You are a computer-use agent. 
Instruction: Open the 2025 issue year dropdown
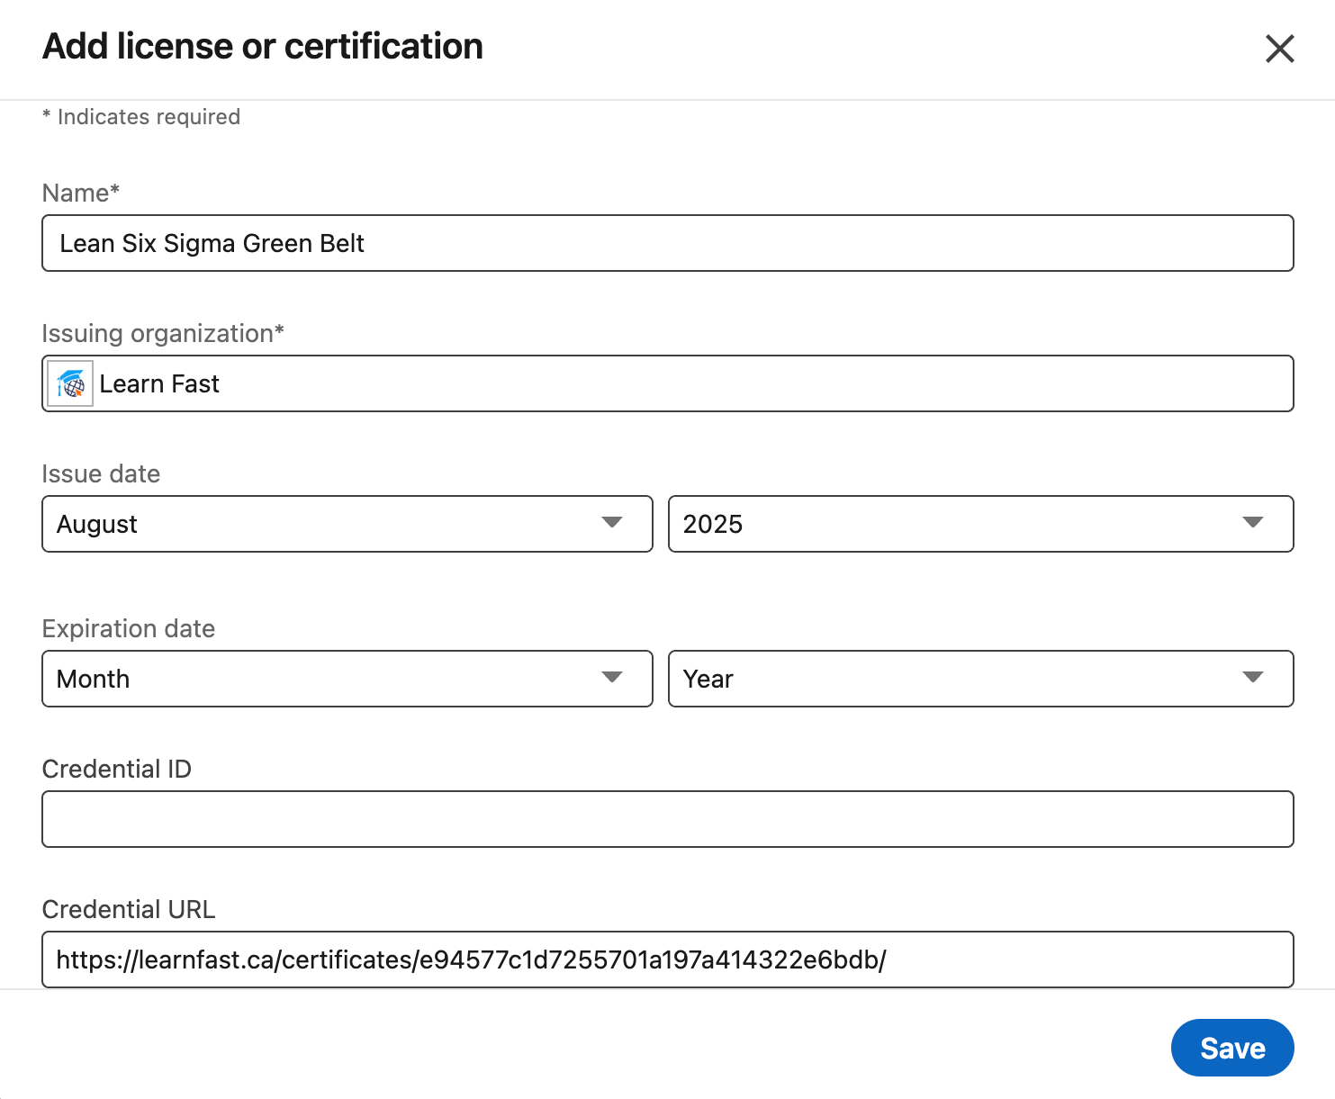(x=979, y=524)
